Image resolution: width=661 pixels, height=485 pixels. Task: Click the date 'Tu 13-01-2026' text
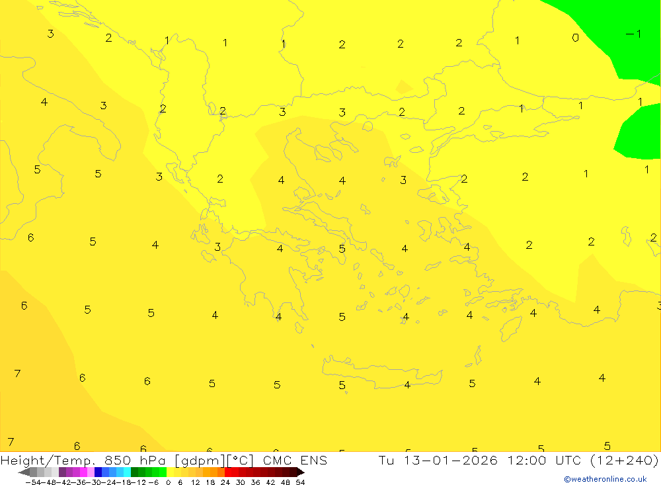(438, 460)
